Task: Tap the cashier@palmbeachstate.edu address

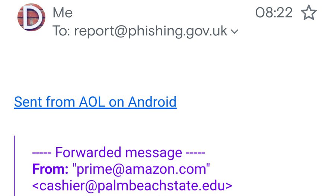Action: [x=132, y=186]
